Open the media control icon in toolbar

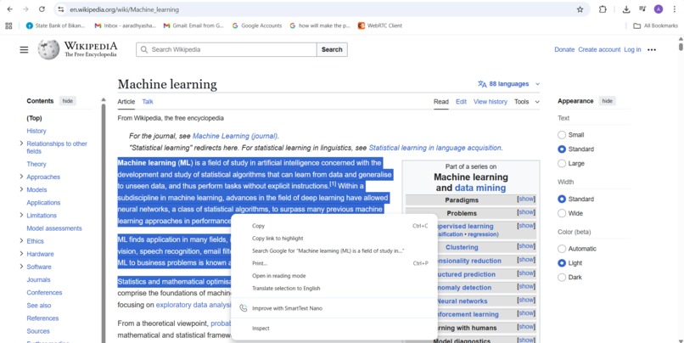coord(642,9)
